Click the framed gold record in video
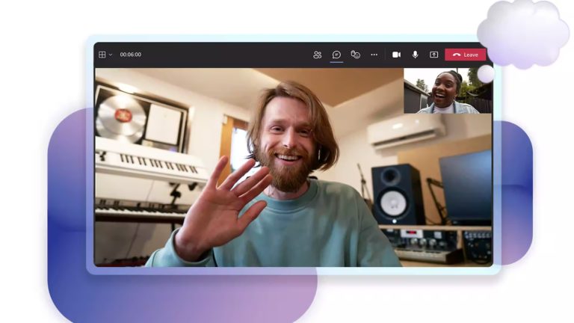The height and width of the screenshot is (323, 574). (x=122, y=117)
